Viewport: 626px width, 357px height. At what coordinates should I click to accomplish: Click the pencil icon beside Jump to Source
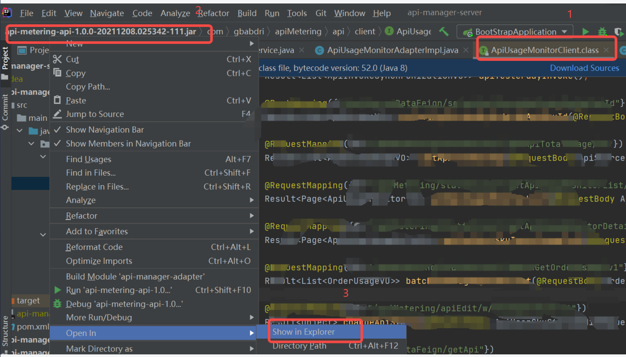[57, 114]
